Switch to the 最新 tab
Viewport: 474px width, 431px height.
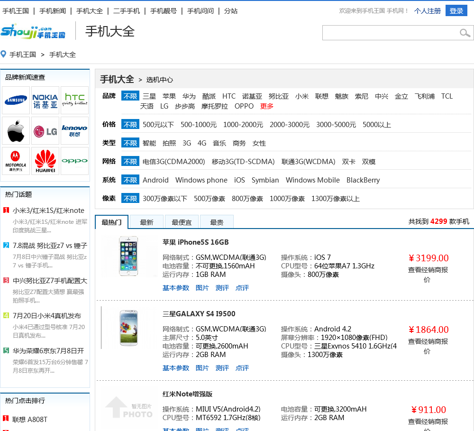[146, 222]
